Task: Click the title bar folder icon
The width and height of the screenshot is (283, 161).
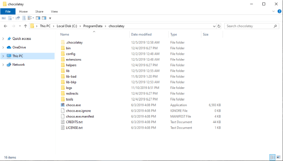Action: pos(5,4)
